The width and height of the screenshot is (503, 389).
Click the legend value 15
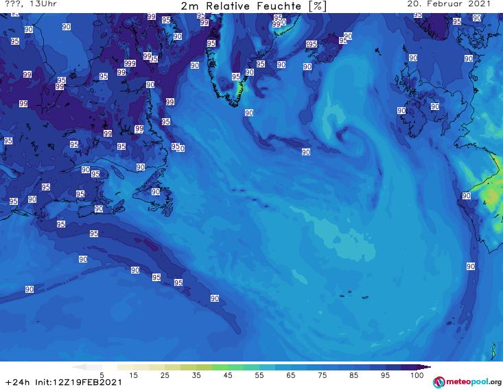pos(133,375)
